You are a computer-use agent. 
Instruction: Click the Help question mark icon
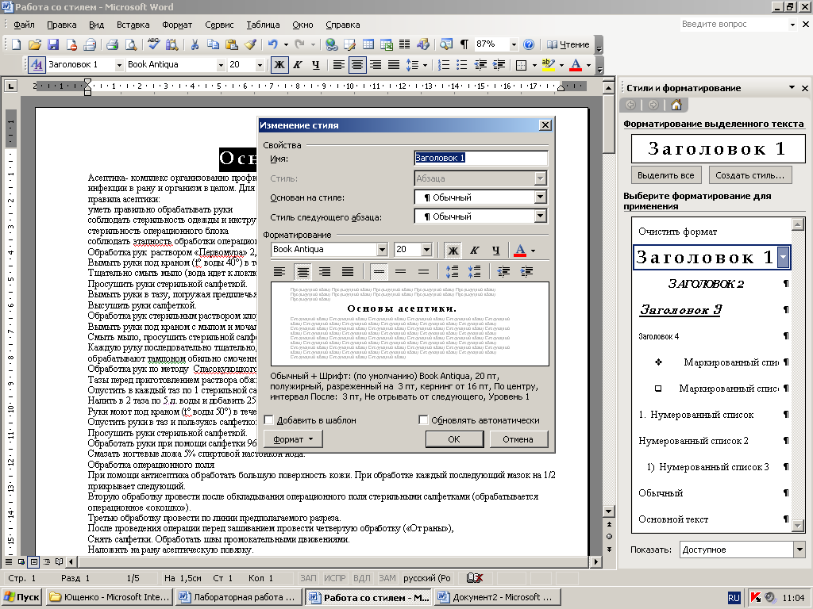click(528, 44)
